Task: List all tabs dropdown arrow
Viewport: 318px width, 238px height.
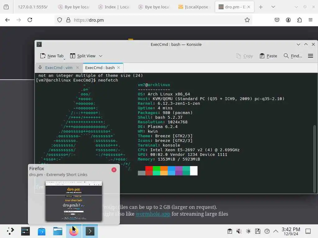Action: [x=273, y=7]
